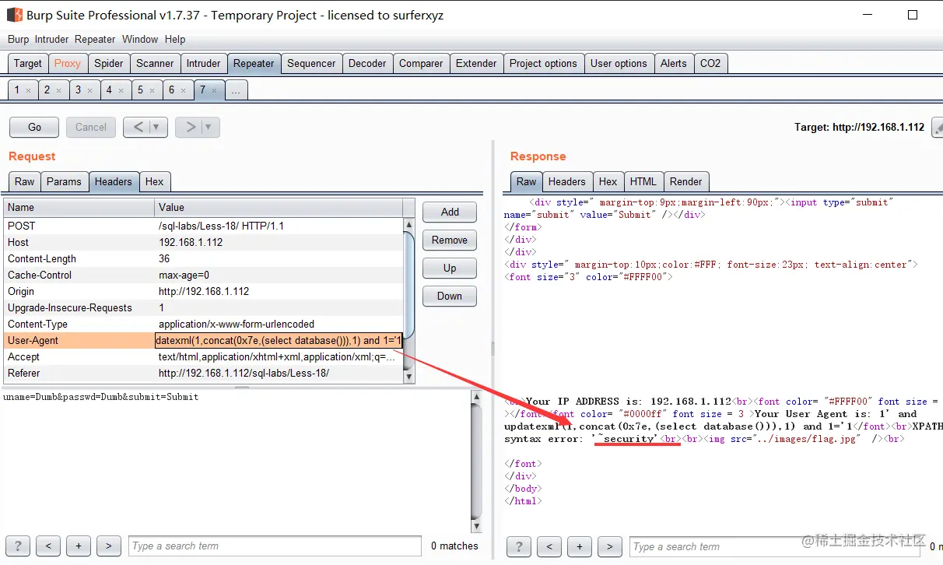The height and width of the screenshot is (565, 943).
Task: Switch response view to HTML tab
Action: [643, 181]
